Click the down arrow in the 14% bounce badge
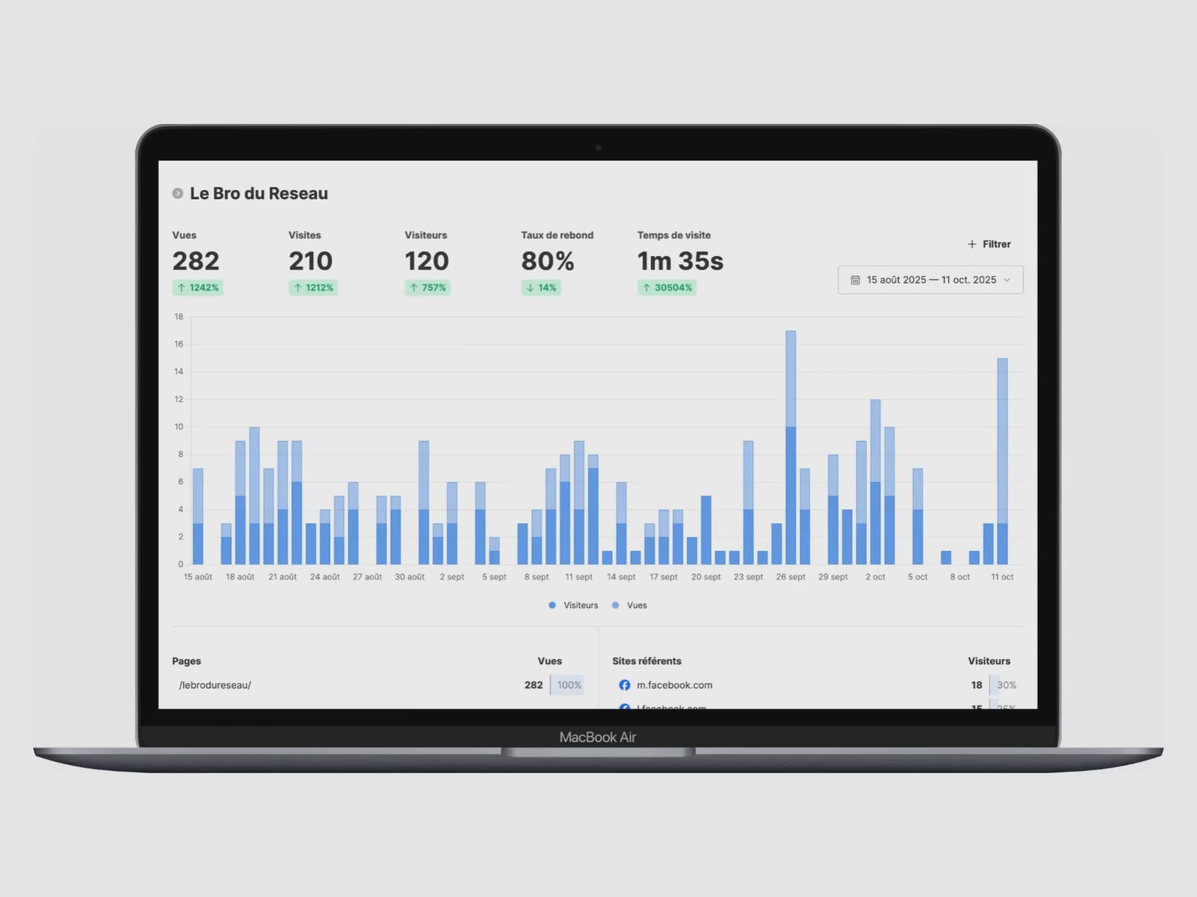This screenshot has width=1197, height=897. (x=530, y=288)
